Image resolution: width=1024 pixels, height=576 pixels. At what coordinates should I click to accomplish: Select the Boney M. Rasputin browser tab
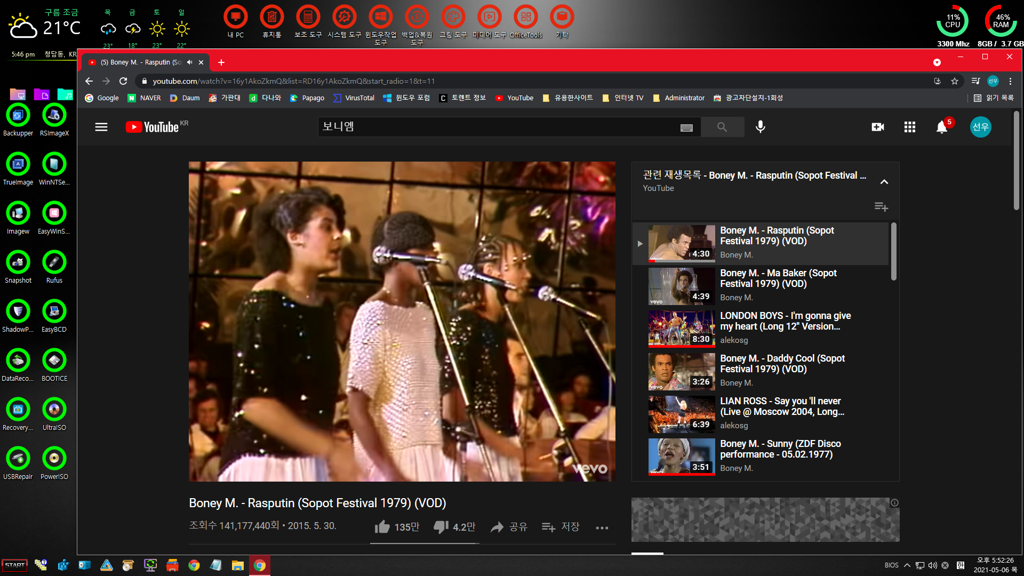pyautogui.click(x=146, y=62)
